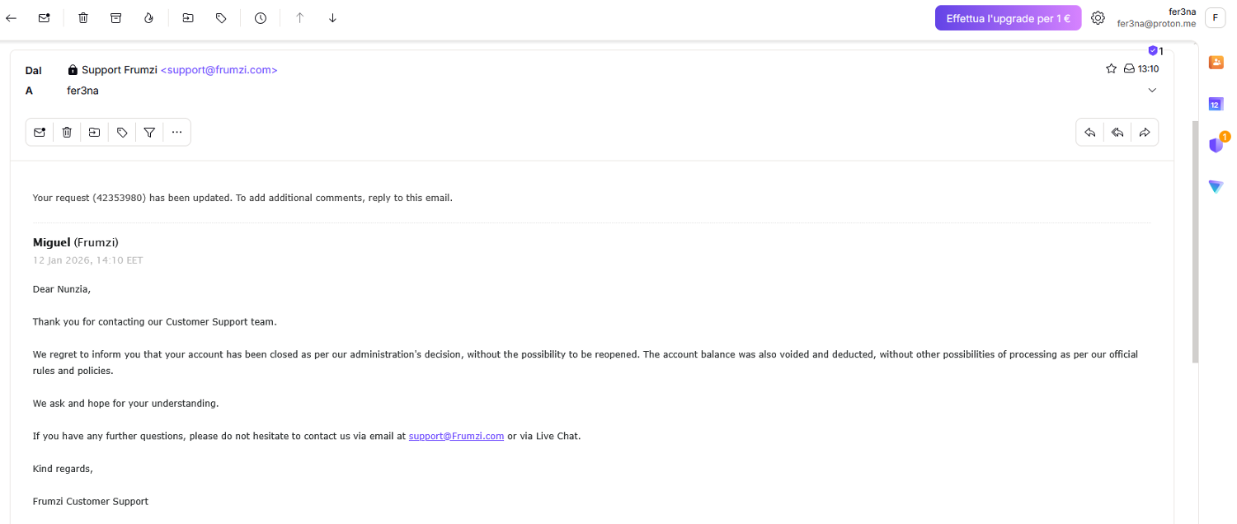Forward this message
The width and height of the screenshot is (1237, 524).
1145,132
